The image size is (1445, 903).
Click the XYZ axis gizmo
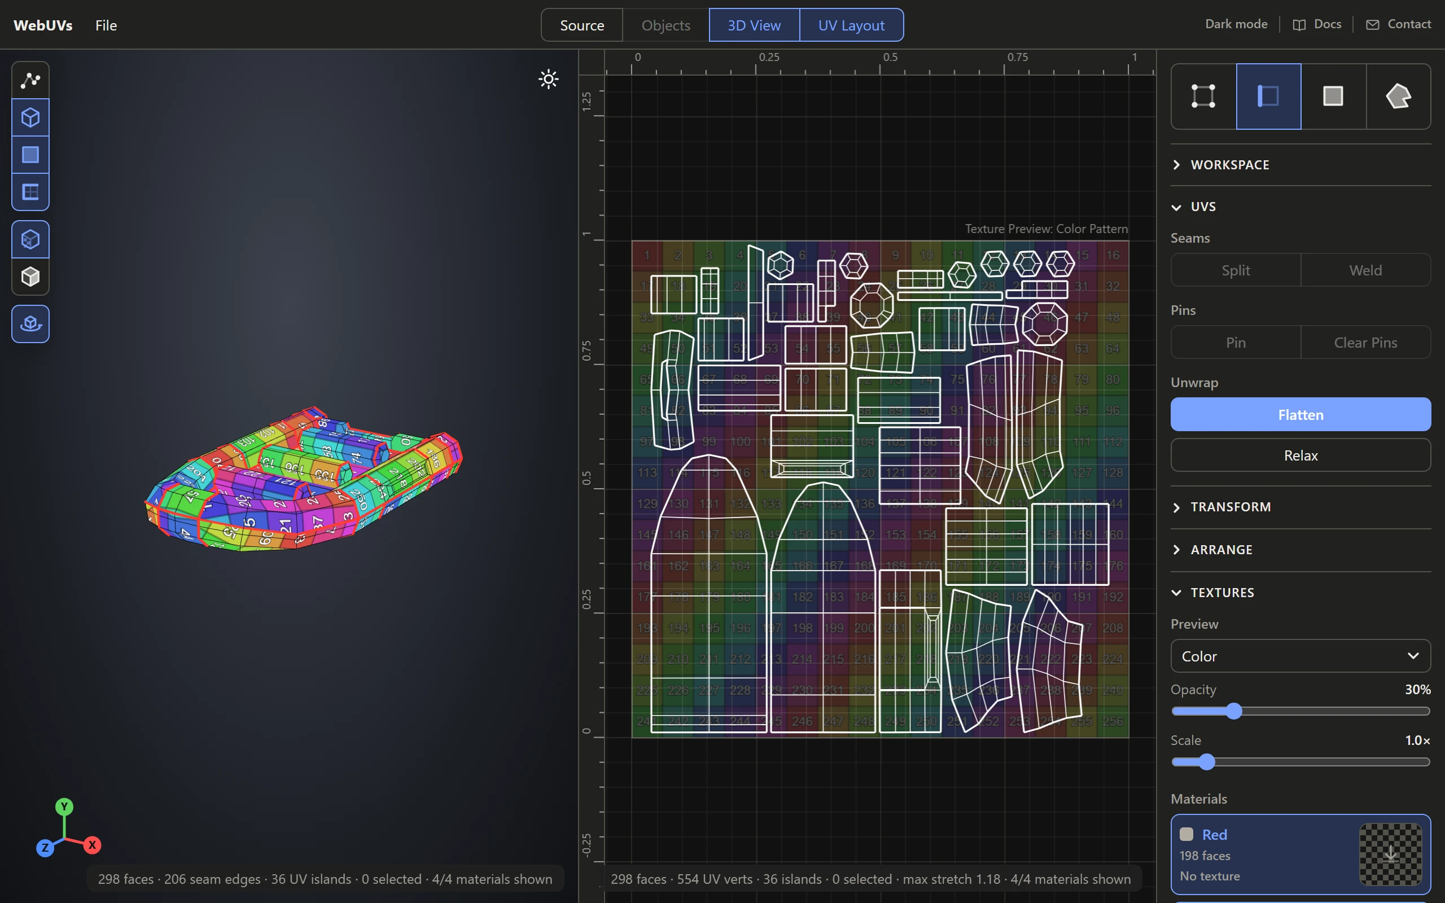tap(68, 828)
